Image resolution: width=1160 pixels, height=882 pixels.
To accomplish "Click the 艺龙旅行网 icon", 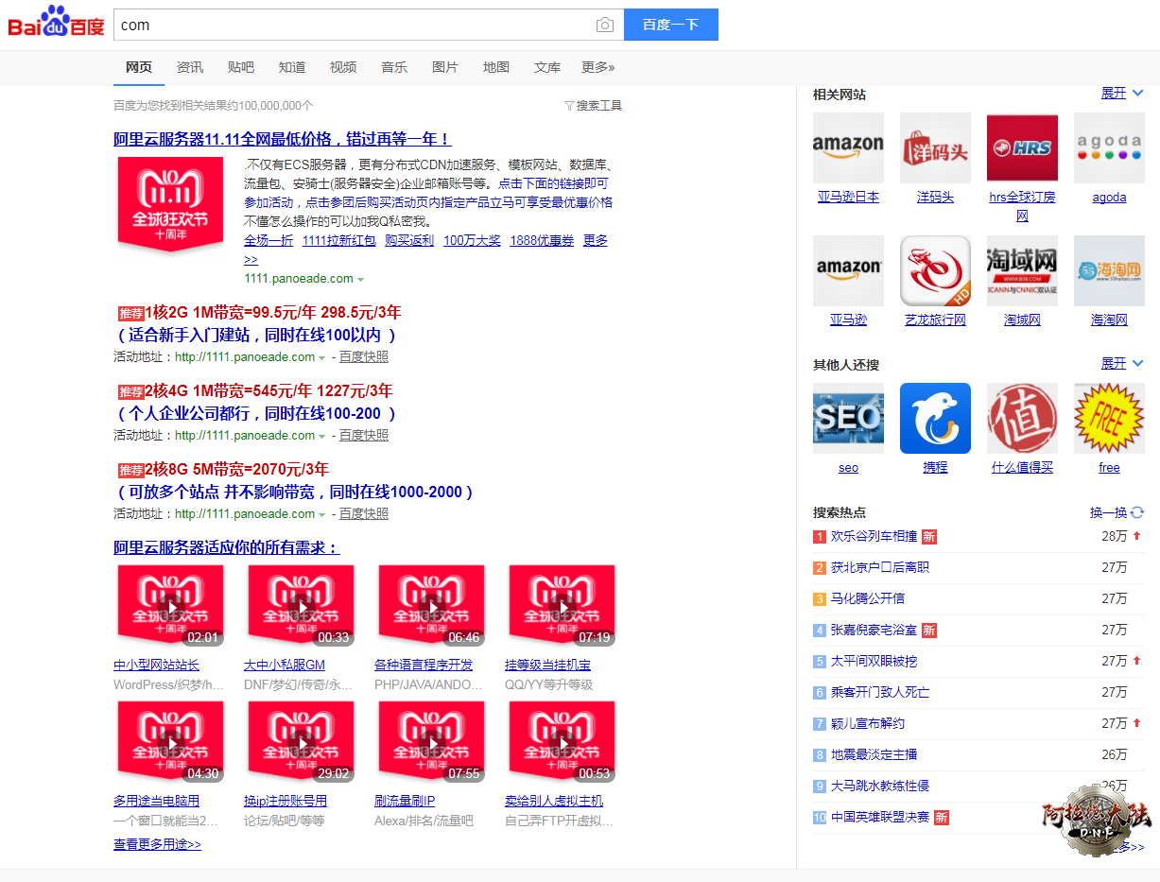I will click(935, 270).
